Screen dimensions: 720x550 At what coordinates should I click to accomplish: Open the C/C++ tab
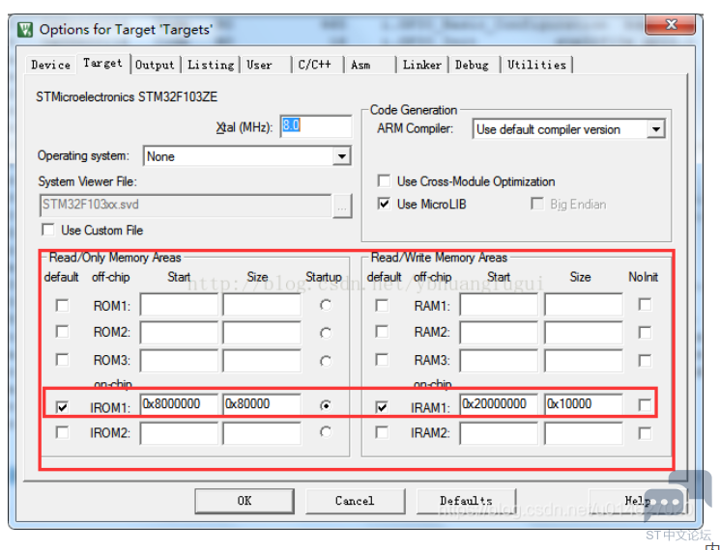[318, 65]
